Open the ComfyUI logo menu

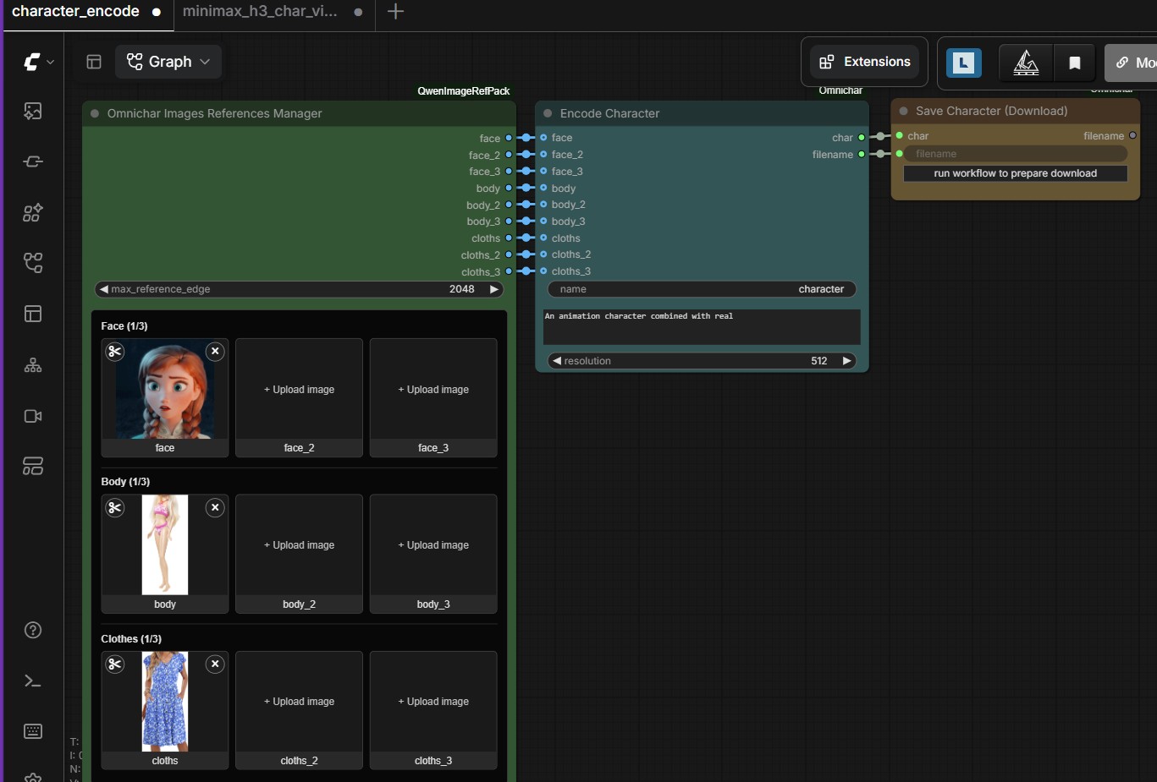38,62
